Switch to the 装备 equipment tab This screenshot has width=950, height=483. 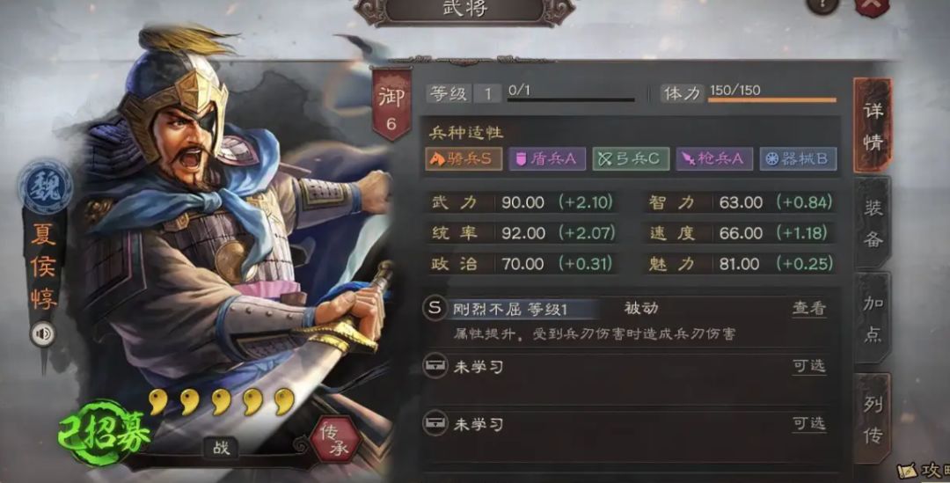[x=873, y=223]
